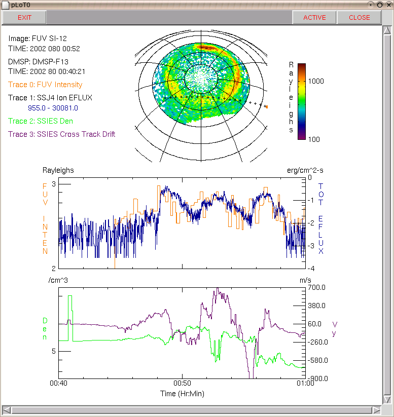
Task: Click the EXIT button
Action: 24,18
